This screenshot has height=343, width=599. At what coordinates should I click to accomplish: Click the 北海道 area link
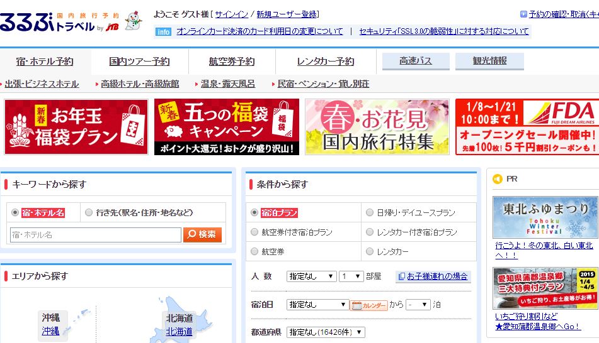179,332
